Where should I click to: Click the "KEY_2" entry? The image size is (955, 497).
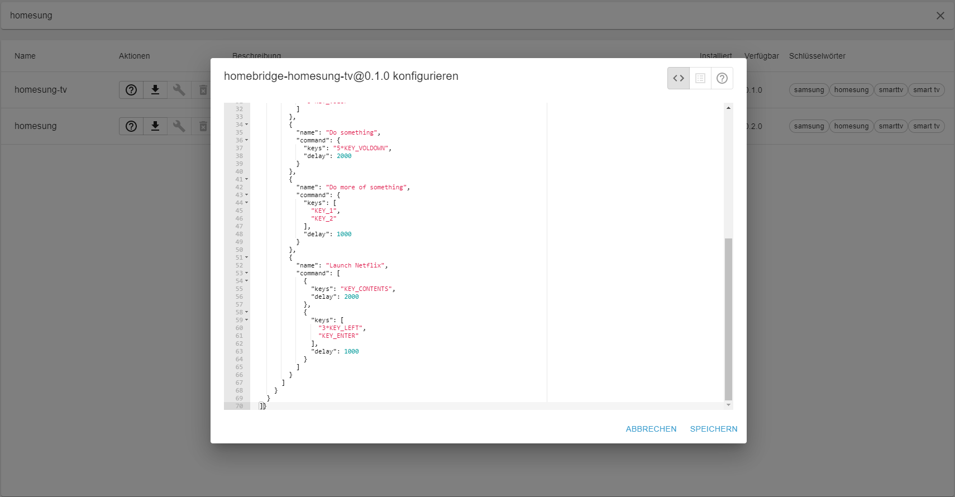pyautogui.click(x=324, y=219)
